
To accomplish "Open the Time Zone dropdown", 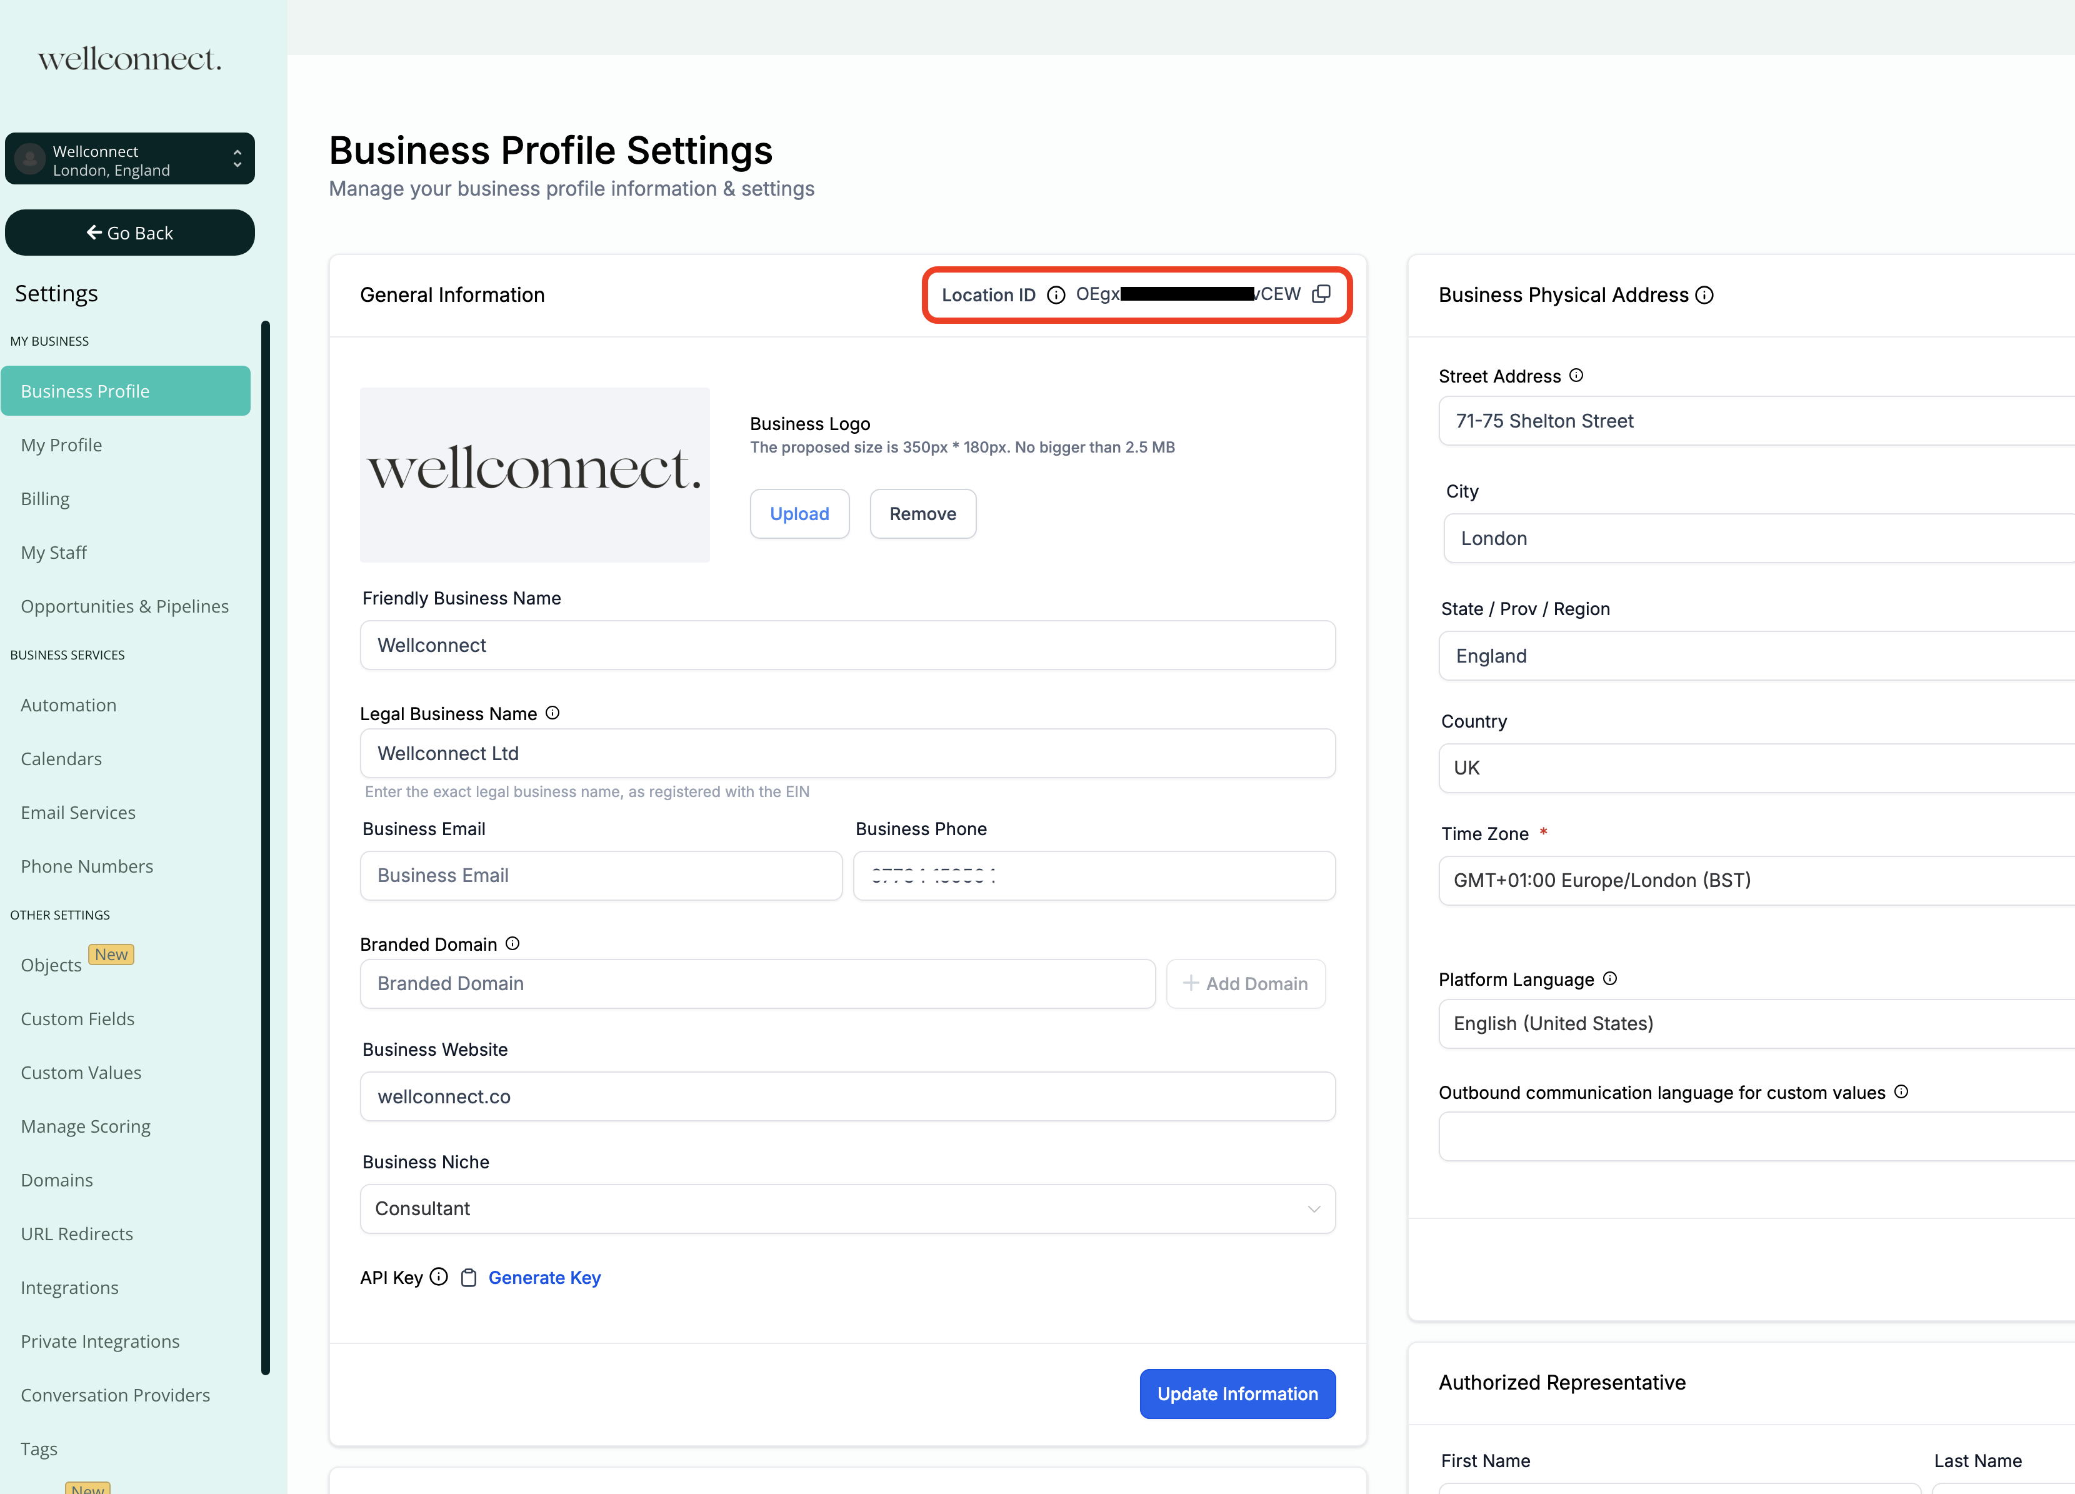I will pyautogui.click(x=1755, y=880).
